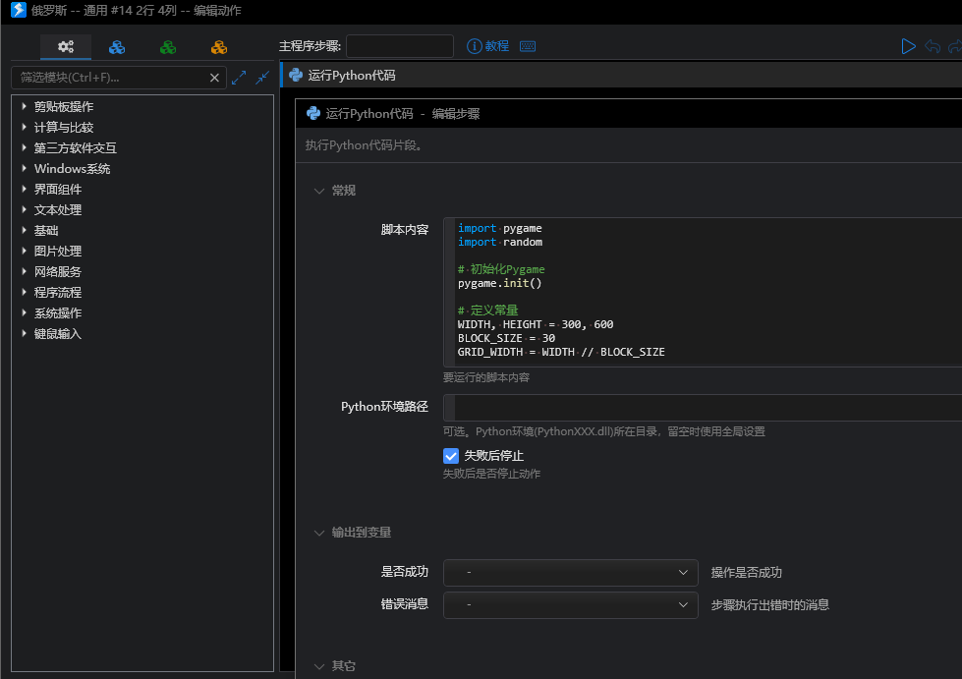Collapse the 常规 section

tap(319, 191)
